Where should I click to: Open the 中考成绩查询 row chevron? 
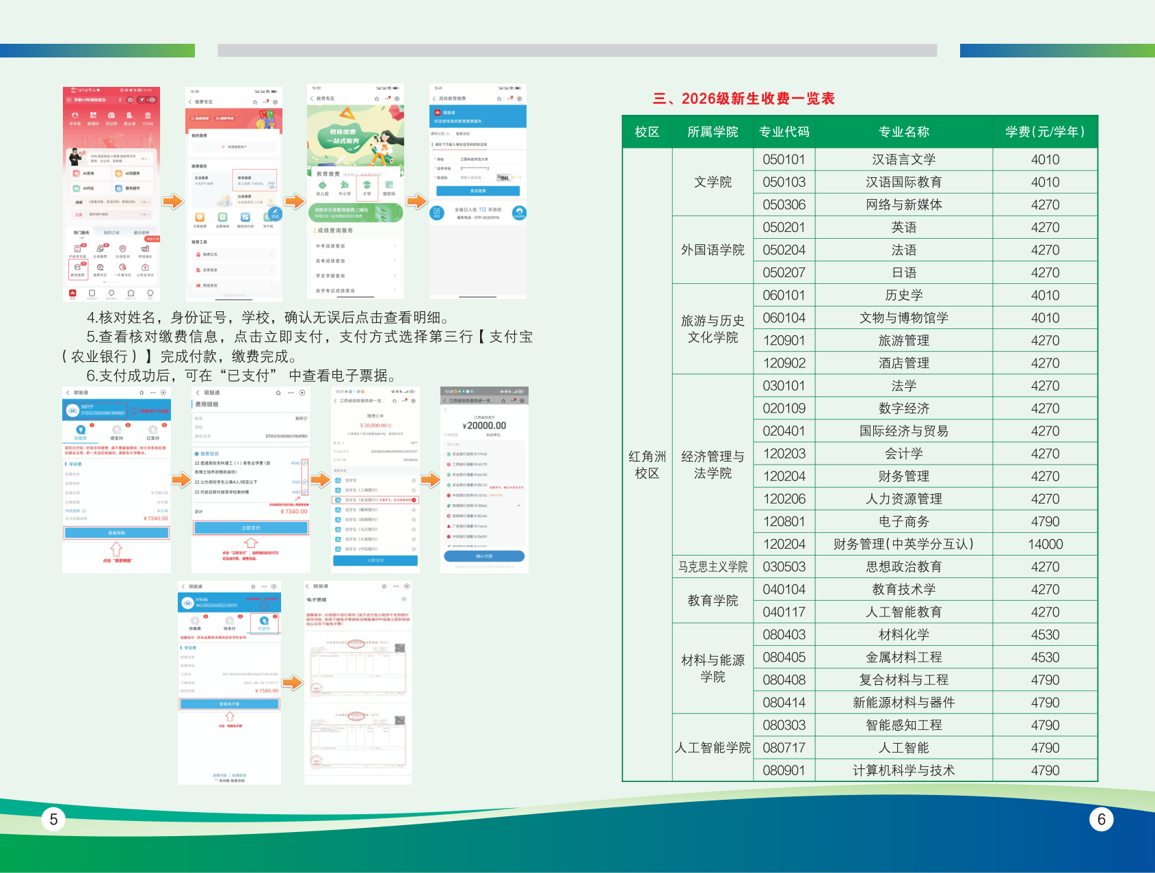[395, 246]
